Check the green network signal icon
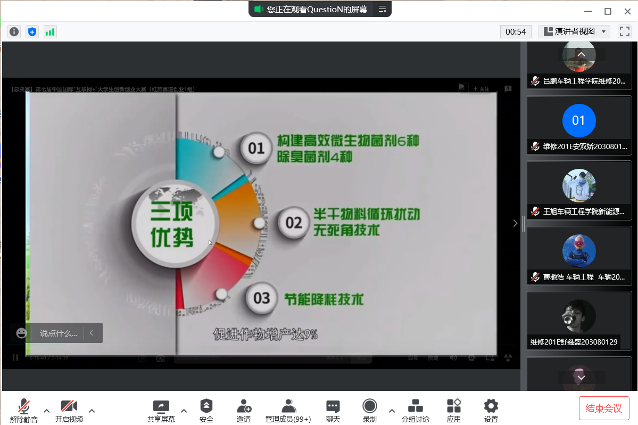638x425 pixels. (50, 32)
